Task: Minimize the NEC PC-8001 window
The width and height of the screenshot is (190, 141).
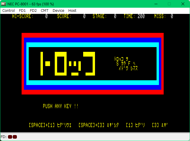Action: 156,4
